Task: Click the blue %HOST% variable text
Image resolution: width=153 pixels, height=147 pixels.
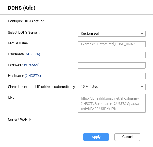Action: (33, 76)
